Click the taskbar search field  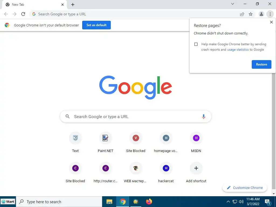59,202
